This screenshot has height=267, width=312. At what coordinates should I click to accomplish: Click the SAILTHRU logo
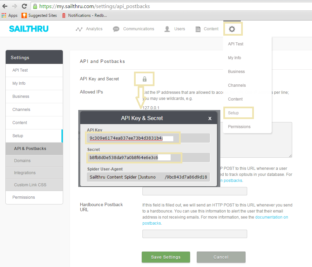tap(29, 29)
